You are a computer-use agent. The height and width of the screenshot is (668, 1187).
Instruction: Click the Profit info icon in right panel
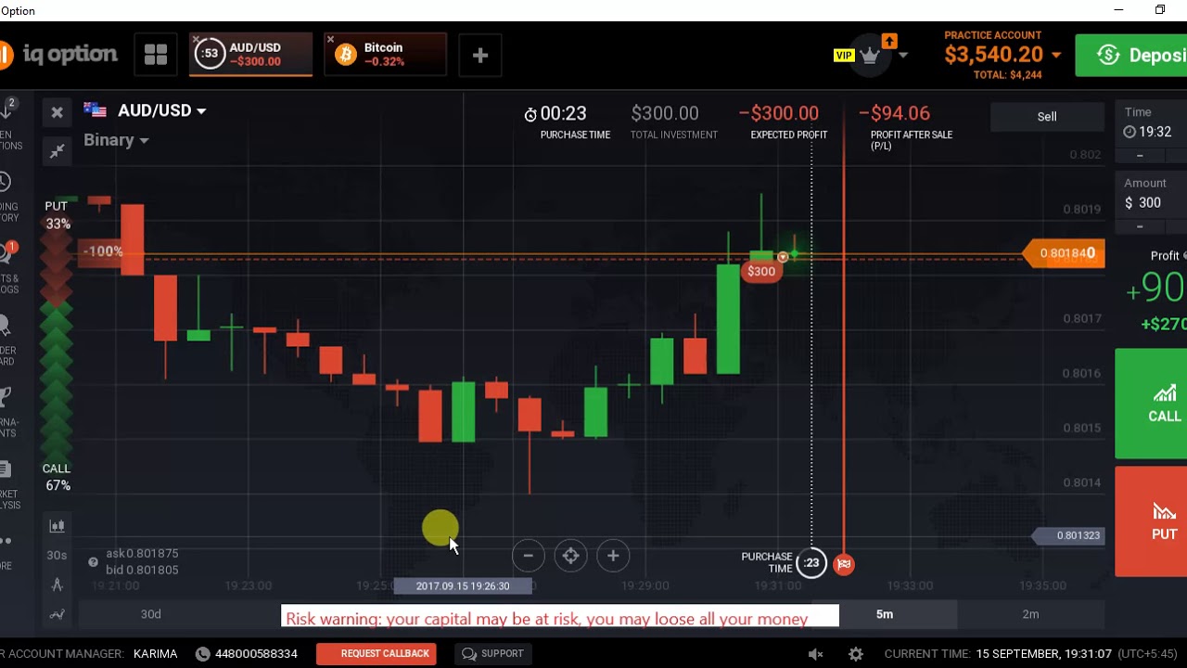pos(1185,255)
